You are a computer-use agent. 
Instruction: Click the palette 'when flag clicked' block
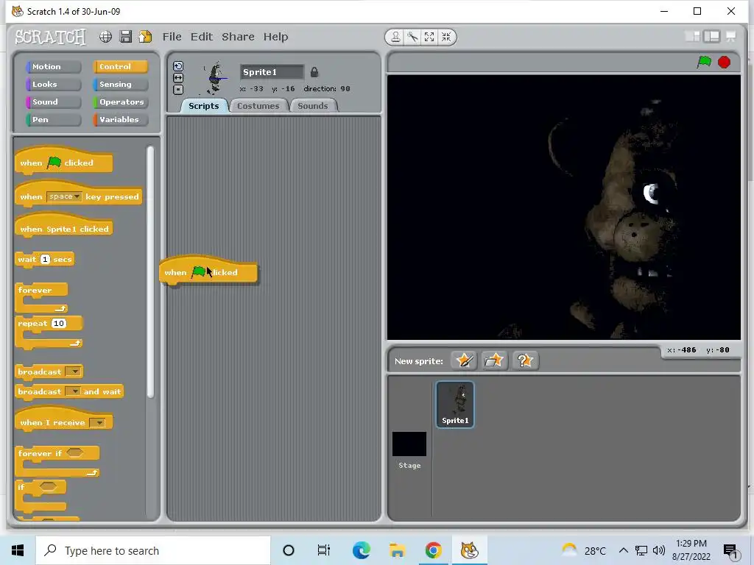tap(64, 162)
